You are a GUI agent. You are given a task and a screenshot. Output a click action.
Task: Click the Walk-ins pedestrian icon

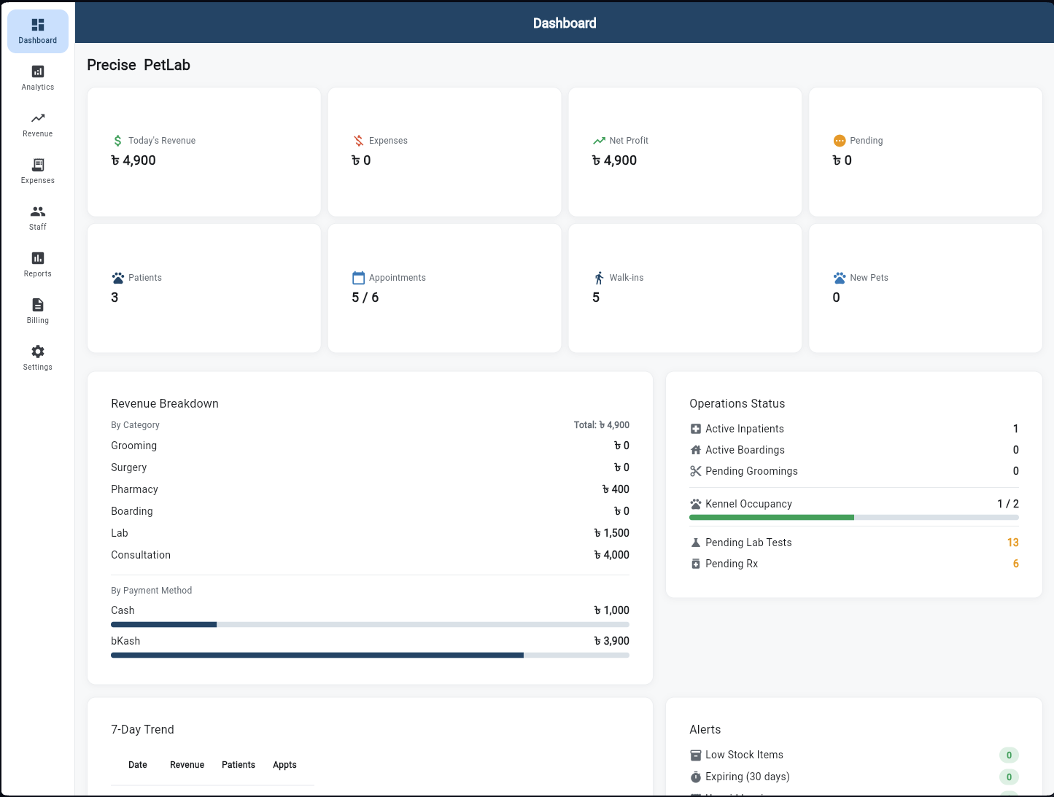click(x=598, y=277)
